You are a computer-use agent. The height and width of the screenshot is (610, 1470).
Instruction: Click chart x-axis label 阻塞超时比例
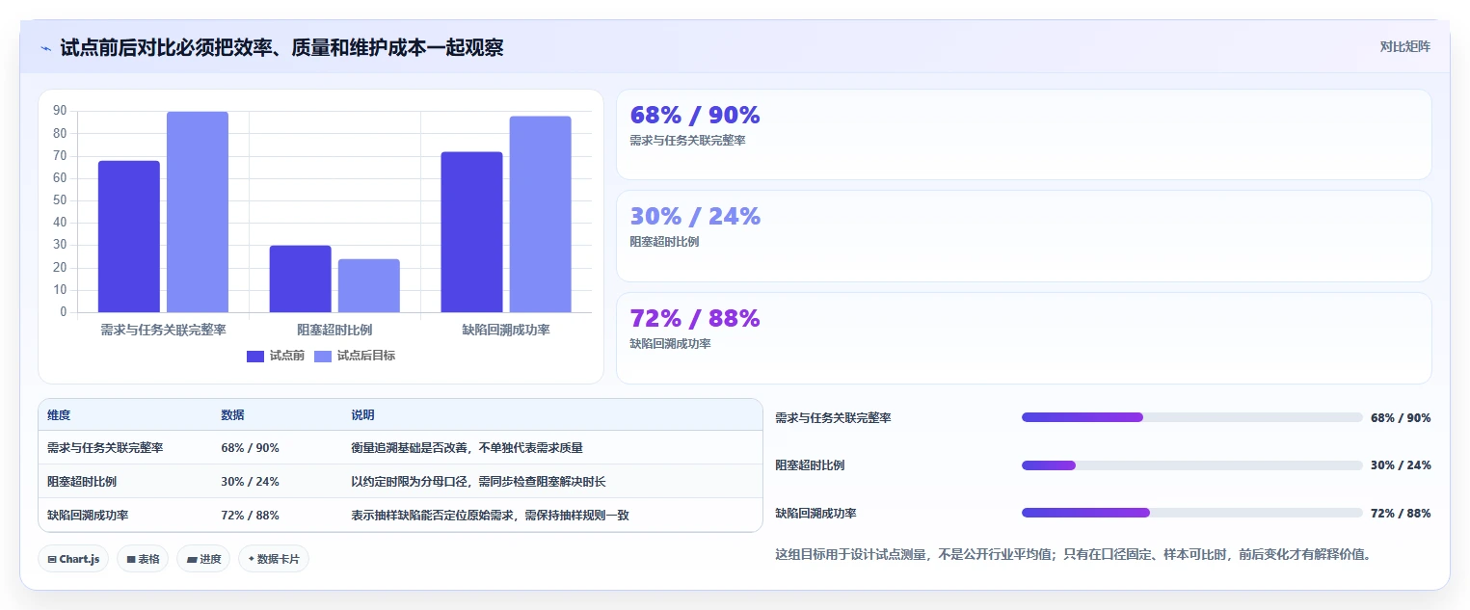[334, 330]
